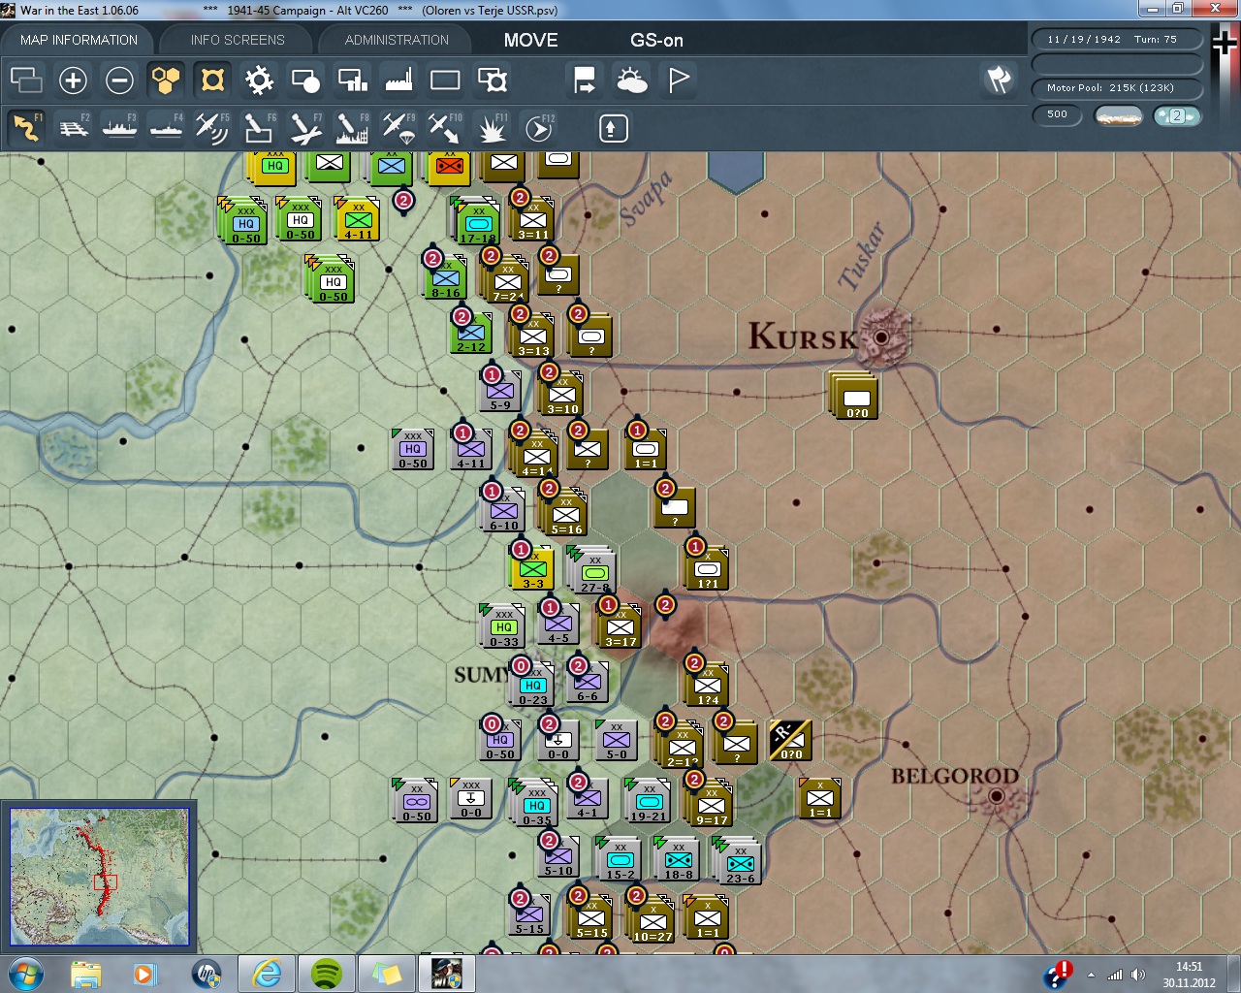The image size is (1241, 993).
Task: Click the pennant flag icon
Action: 679,80
